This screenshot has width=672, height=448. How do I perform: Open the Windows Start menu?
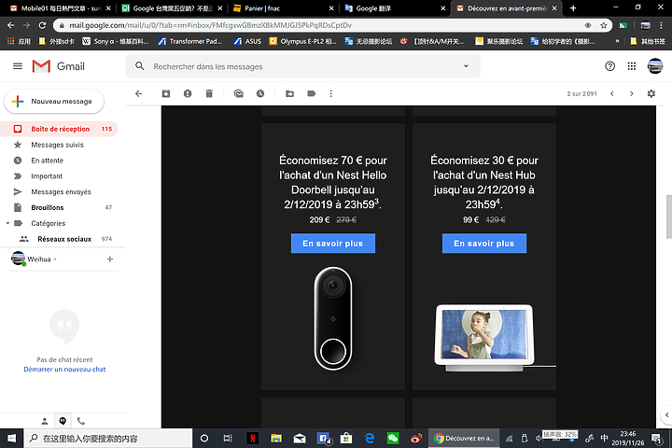point(11,438)
